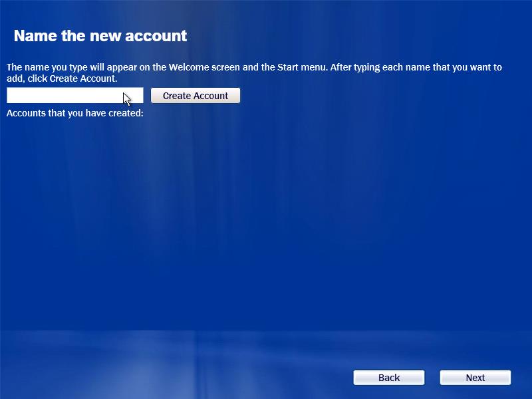Click the 'Name the new account' heading
The width and height of the screenshot is (532, 399).
coord(100,36)
